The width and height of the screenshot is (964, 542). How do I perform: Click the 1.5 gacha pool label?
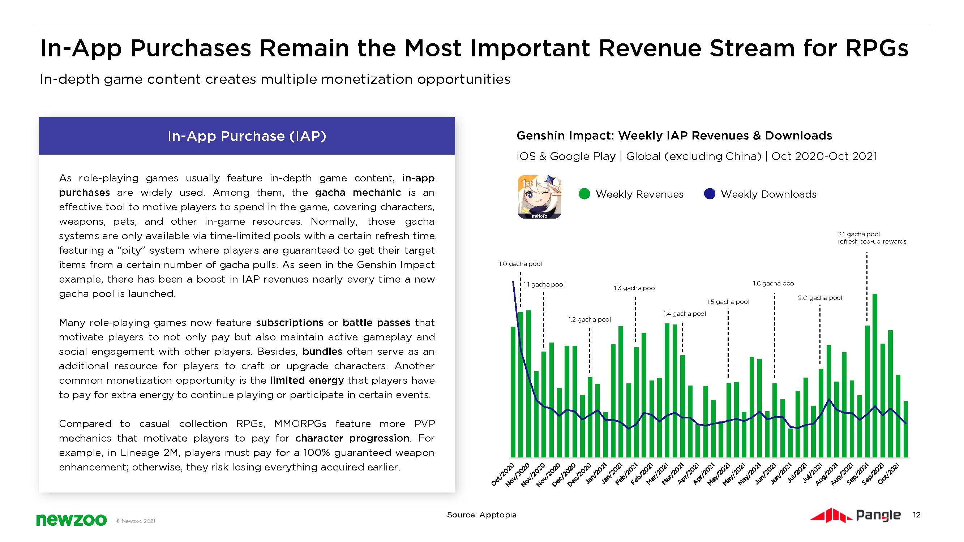(728, 302)
